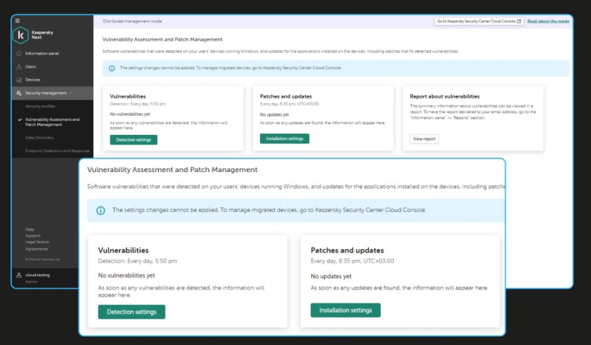
Task: Open Information panel via its sidebar icon
Action: tap(19, 54)
